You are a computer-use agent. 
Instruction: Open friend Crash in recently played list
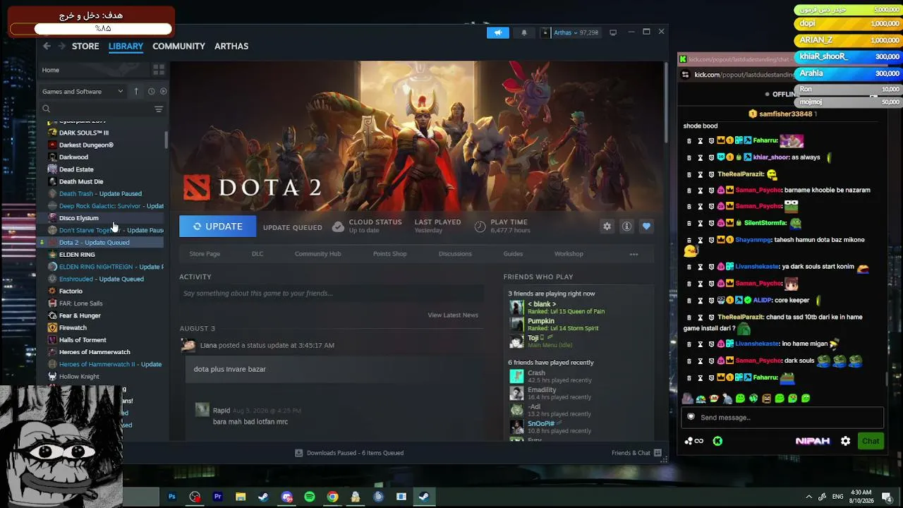click(x=536, y=373)
